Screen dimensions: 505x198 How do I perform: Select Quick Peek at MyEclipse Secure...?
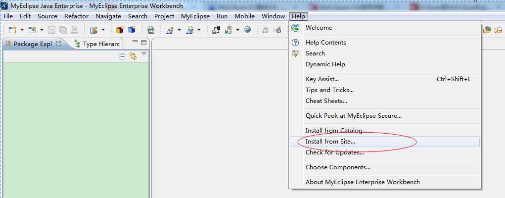385,116
